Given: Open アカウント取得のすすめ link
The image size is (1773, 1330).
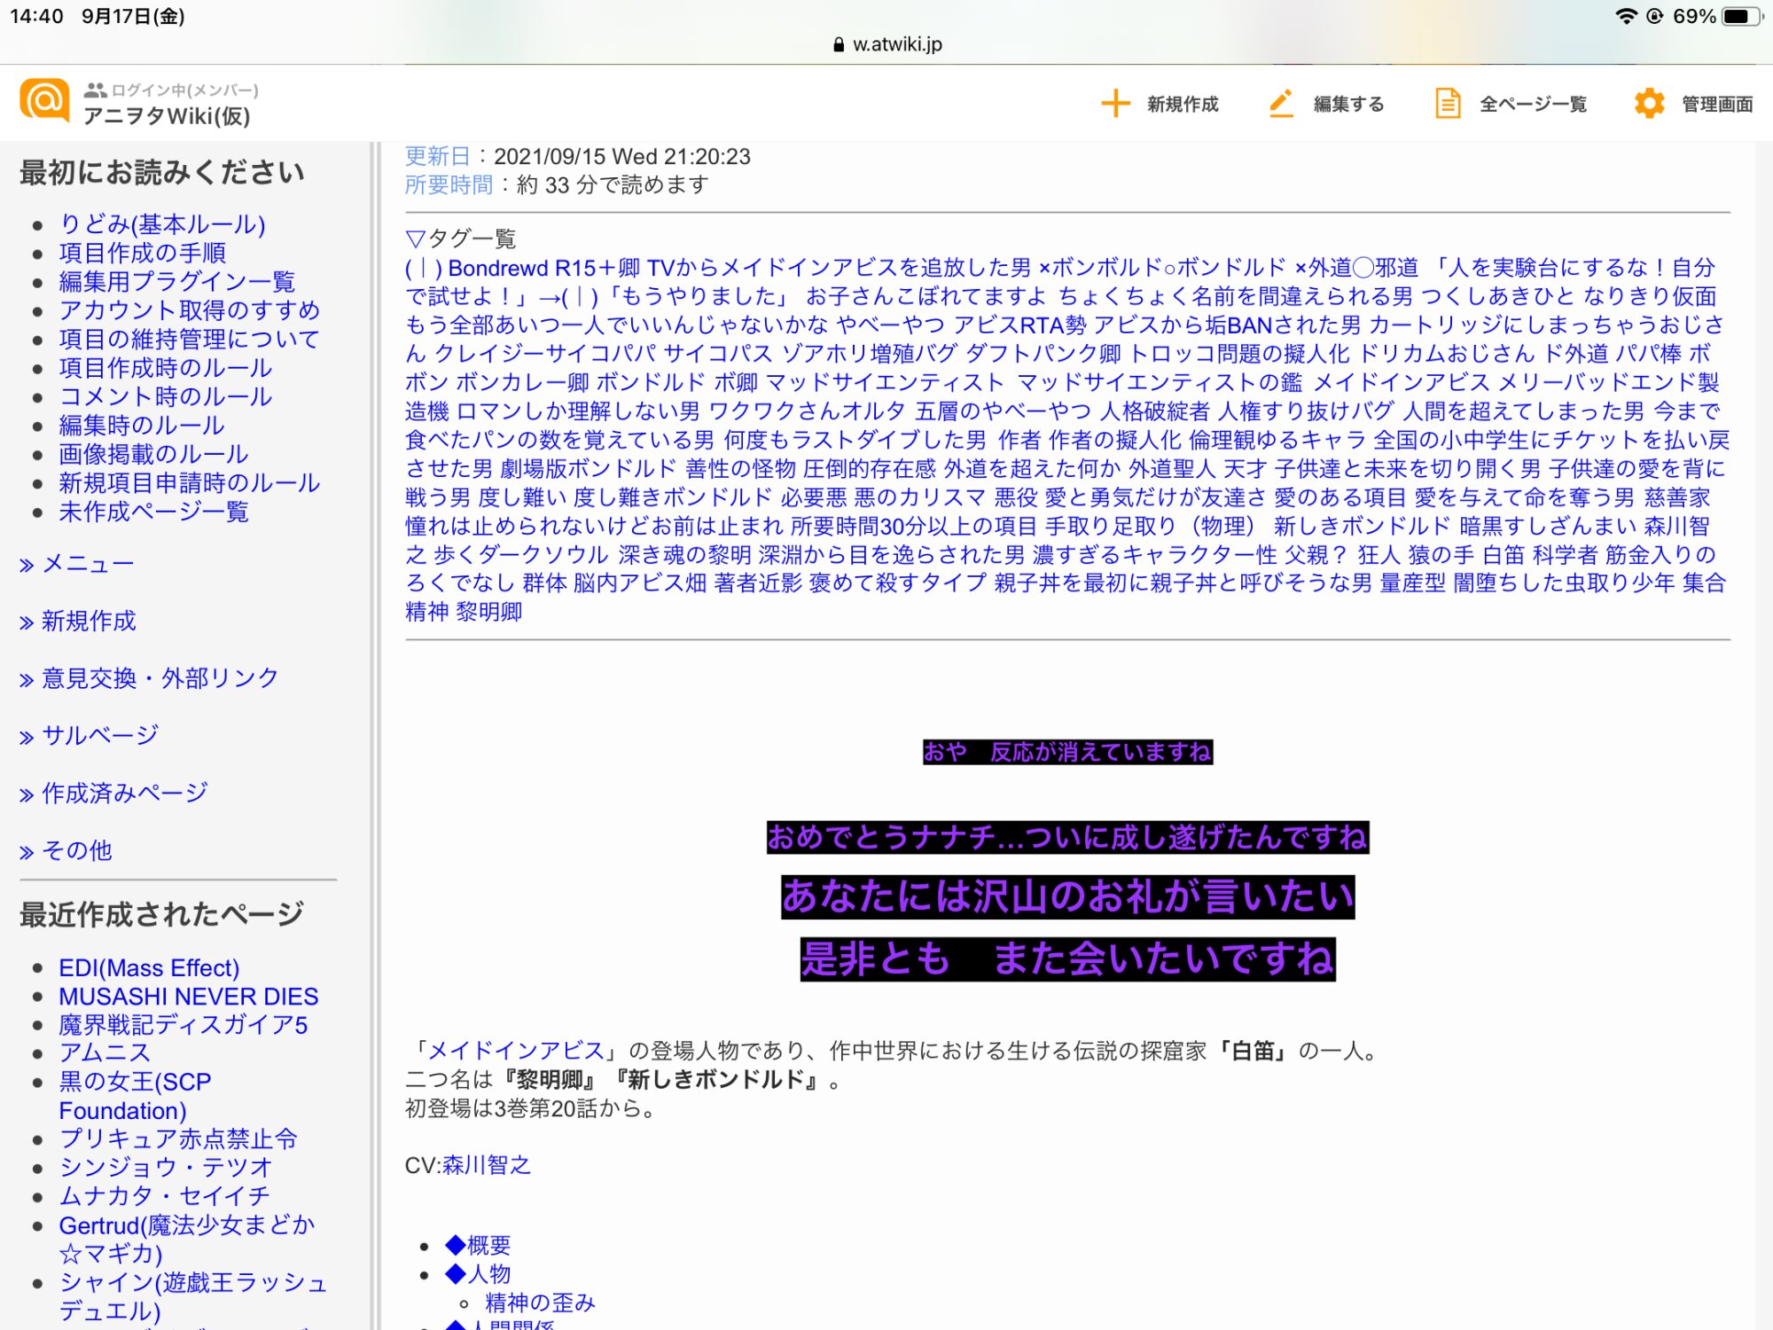Looking at the screenshot, I should click(x=190, y=310).
